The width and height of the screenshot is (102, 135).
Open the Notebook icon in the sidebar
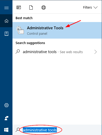pos(6,34)
